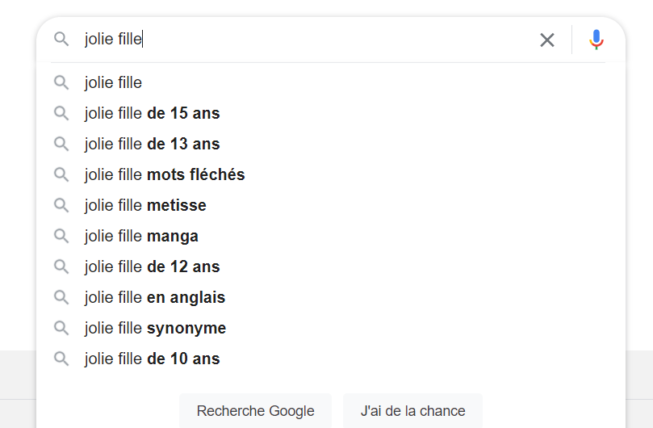The width and height of the screenshot is (653, 428).
Task: Start voice search with the microphone icon
Action: [x=596, y=40]
